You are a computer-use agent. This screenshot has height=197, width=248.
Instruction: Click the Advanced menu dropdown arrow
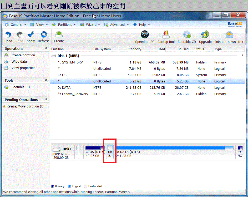click(128, 24)
